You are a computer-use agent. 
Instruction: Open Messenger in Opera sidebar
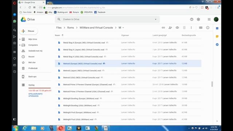(15, 15)
